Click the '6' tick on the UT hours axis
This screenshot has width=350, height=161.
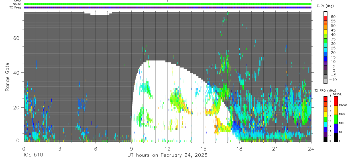click(x=96, y=149)
